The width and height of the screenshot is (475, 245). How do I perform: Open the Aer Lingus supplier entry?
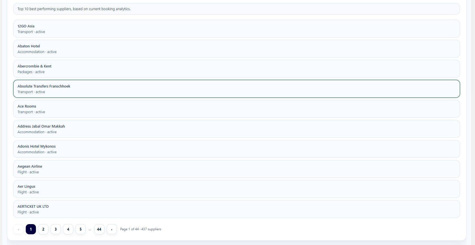pos(237,189)
